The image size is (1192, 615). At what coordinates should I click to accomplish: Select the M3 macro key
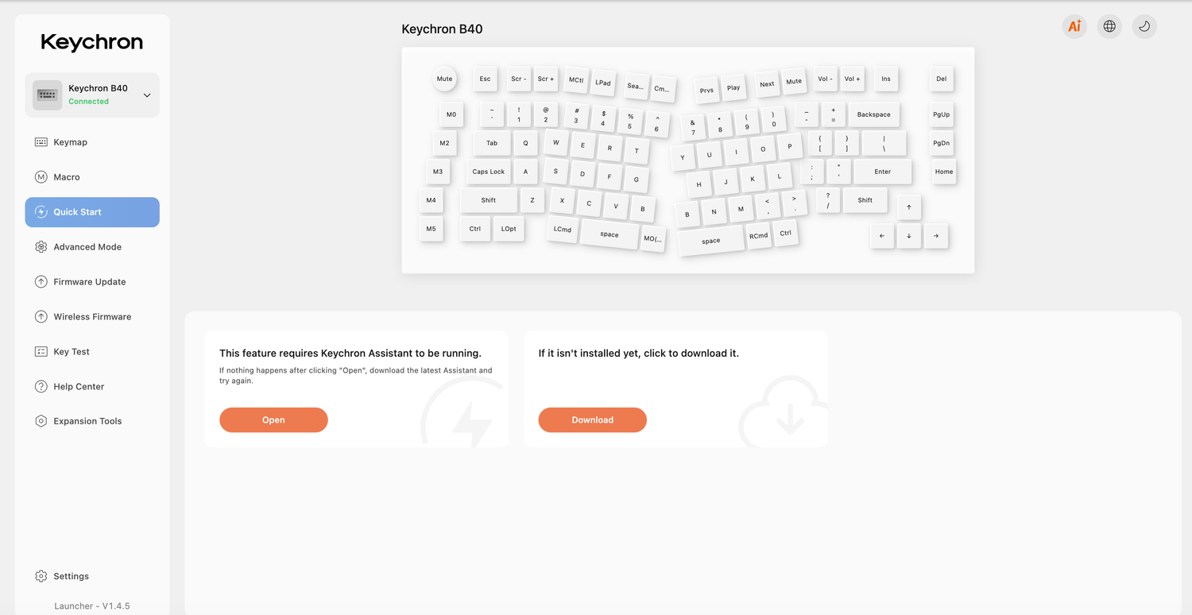click(x=438, y=172)
